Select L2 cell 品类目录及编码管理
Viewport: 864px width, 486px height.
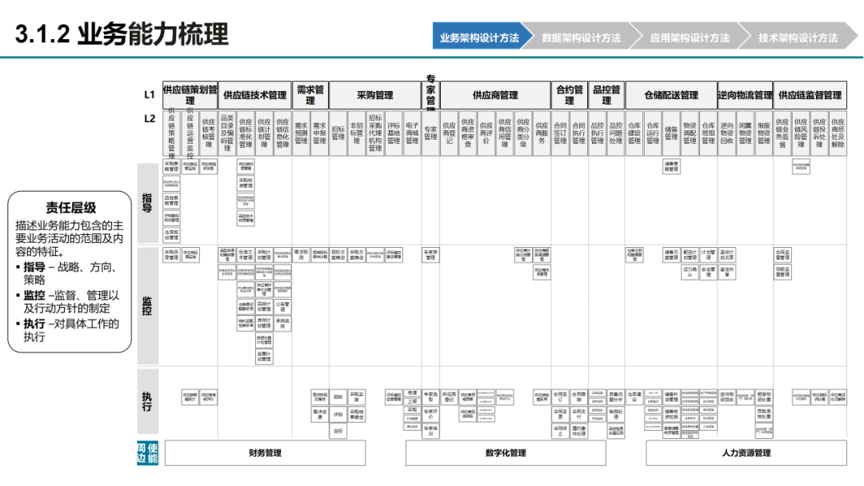click(x=227, y=133)
